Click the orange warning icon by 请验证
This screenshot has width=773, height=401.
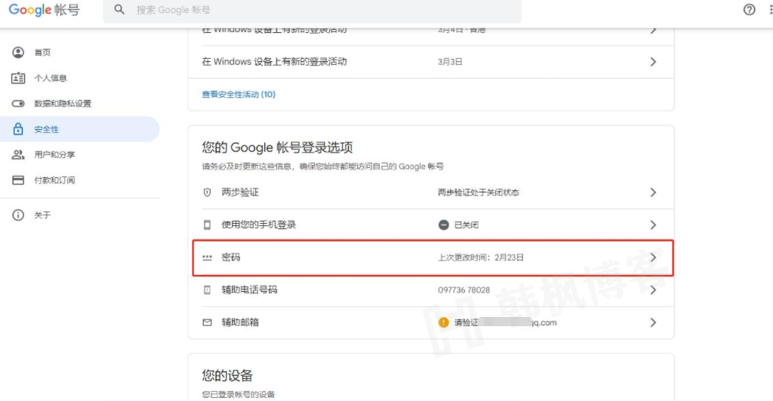pyautogui.click(x=443, y=322)
